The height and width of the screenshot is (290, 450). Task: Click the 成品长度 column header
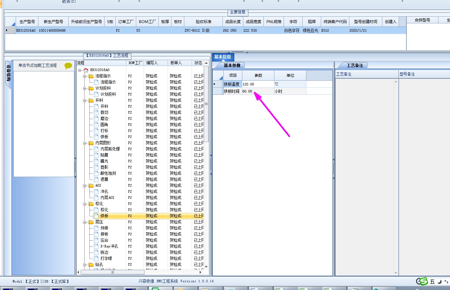[233, 22]
